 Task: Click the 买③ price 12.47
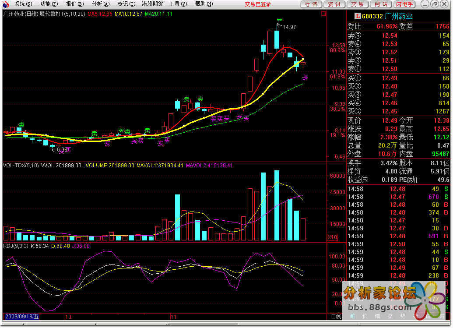pos(390,95)
